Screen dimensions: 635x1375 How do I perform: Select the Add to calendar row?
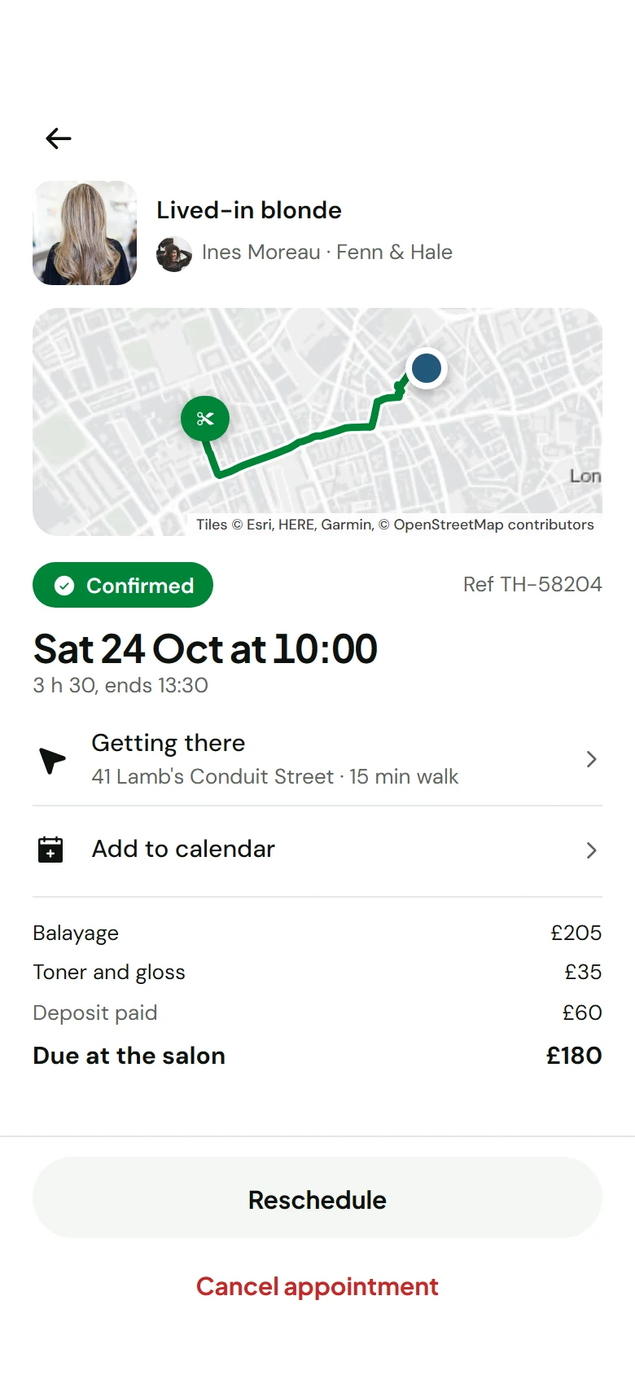coord(317,850)
